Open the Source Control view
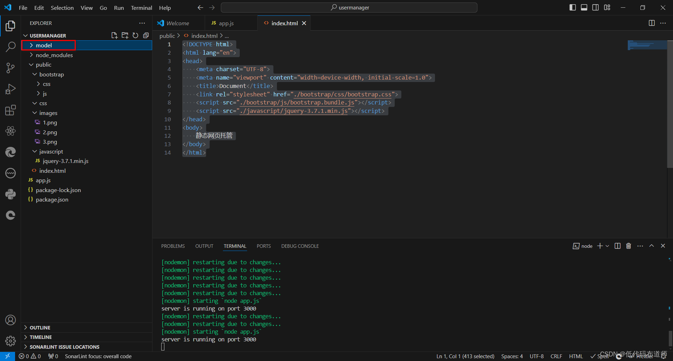The width and height of the screenshot is (673, 361). click(11, 68)
